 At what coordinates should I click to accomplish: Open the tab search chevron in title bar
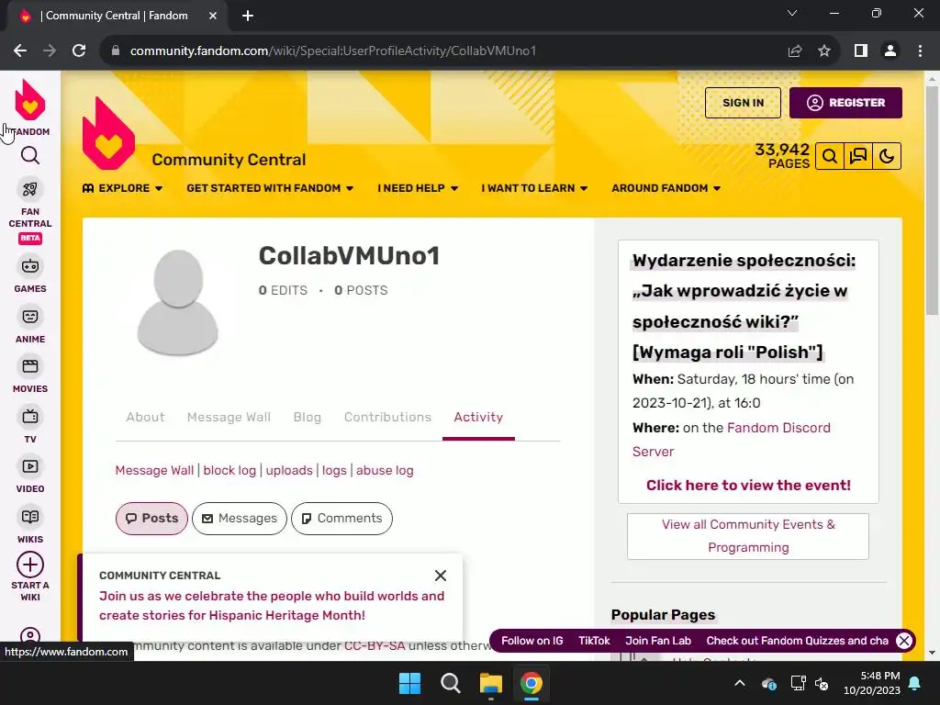[x=792, y=13]
